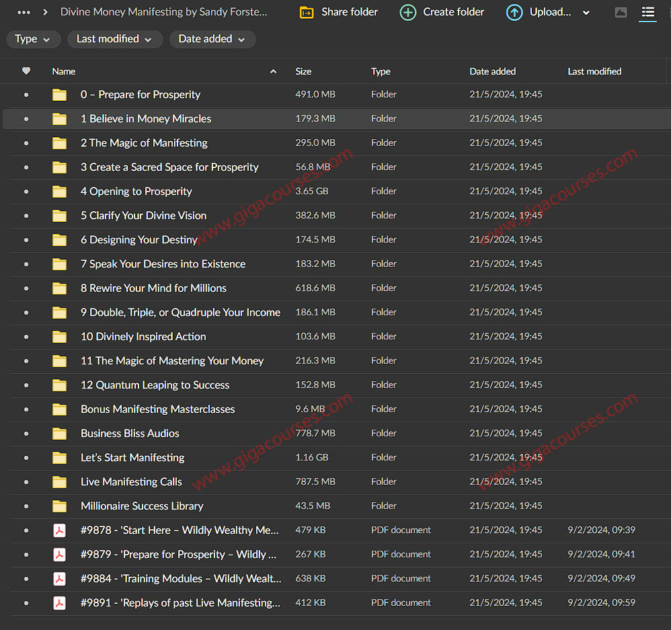Click the heart favourites column header
671x630 pixels.
(x=26, y=71)
